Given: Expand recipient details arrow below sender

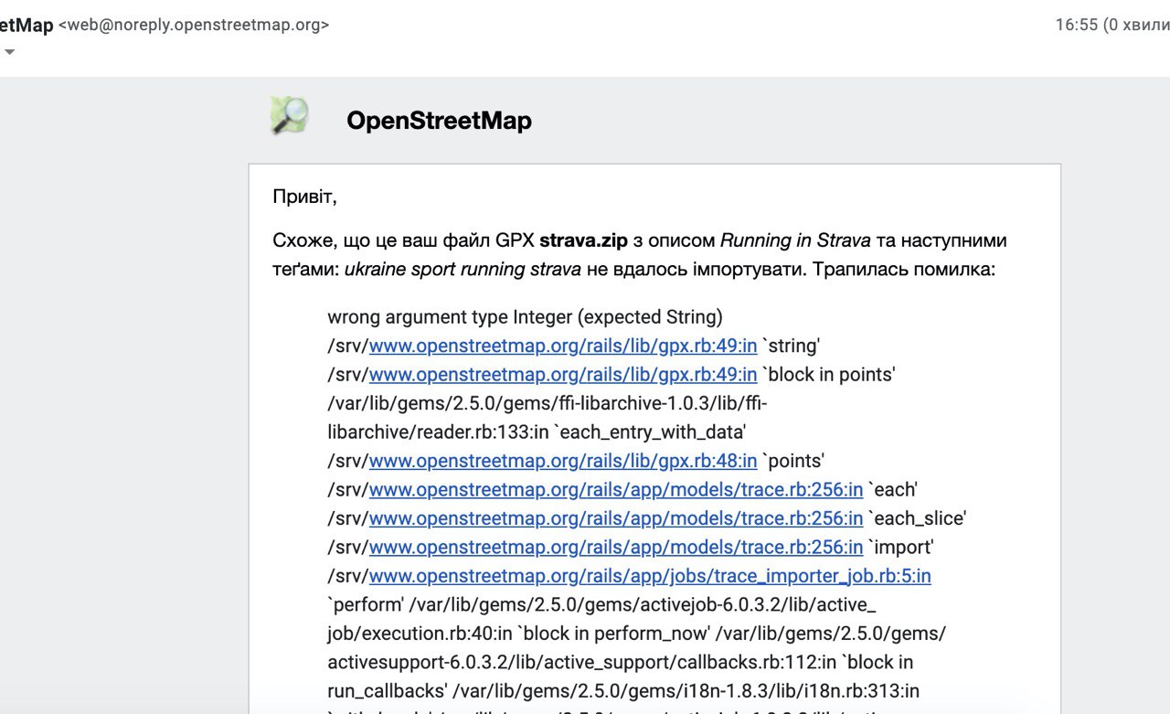Looking at the screenshot, I should 9,52.
